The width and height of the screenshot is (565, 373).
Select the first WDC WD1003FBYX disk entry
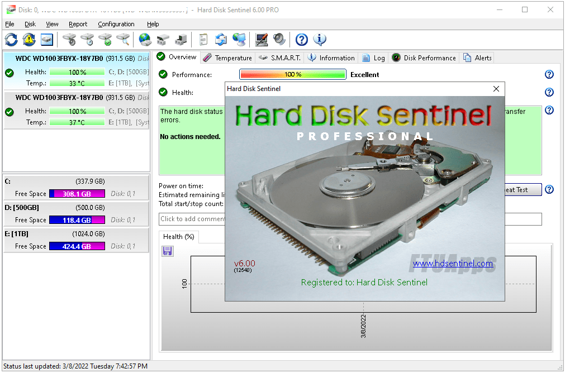[77, 71]
